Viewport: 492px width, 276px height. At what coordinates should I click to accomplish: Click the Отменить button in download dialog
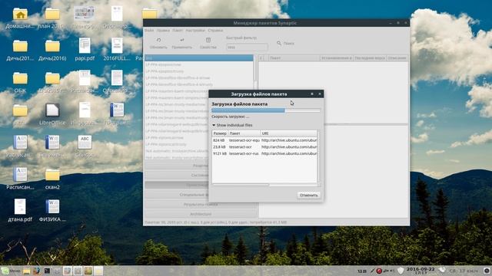308,195
